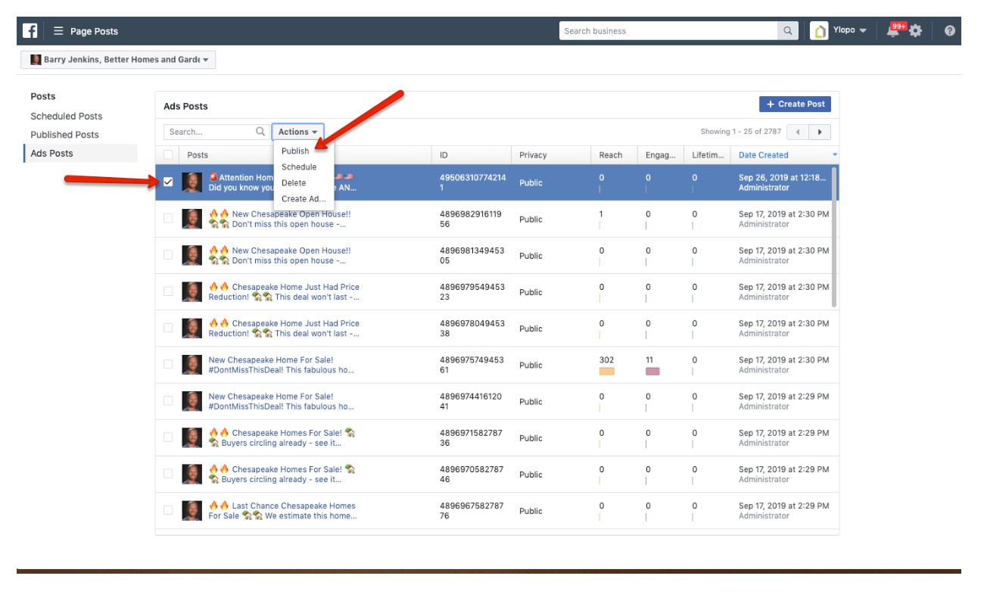Image resolution: width=984 pixels, height=607 pixels.
Task: Click the posts table vertical scrollbar
Action: (x=834, y=236)
